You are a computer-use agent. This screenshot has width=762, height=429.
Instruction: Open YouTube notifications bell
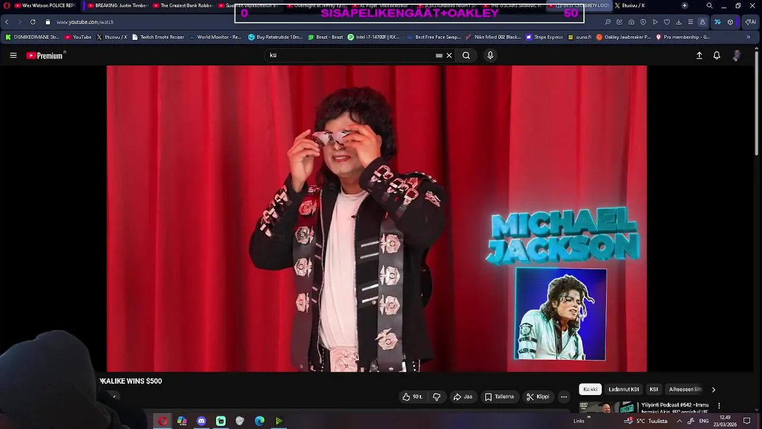click(x=717, y=55)
